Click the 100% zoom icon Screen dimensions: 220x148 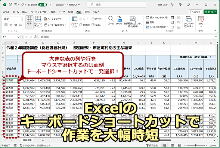click(x=119, y=20)
